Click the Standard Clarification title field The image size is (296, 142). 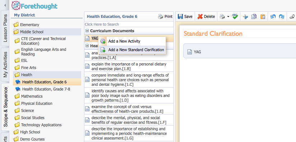tap(240, 34)
